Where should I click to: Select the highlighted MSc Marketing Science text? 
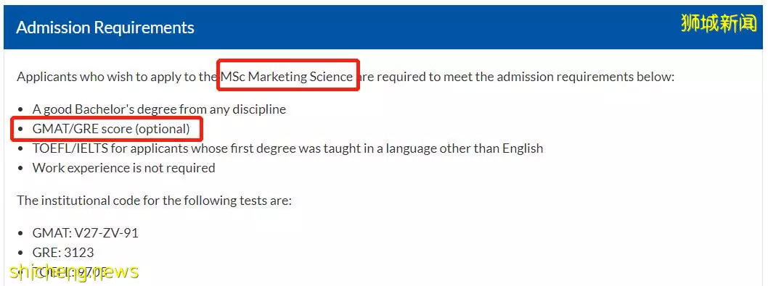(287, 77)
